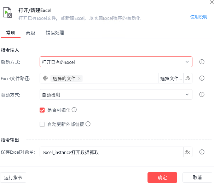Click info icon next to 驱动方式 dropdown

[202, 94]
